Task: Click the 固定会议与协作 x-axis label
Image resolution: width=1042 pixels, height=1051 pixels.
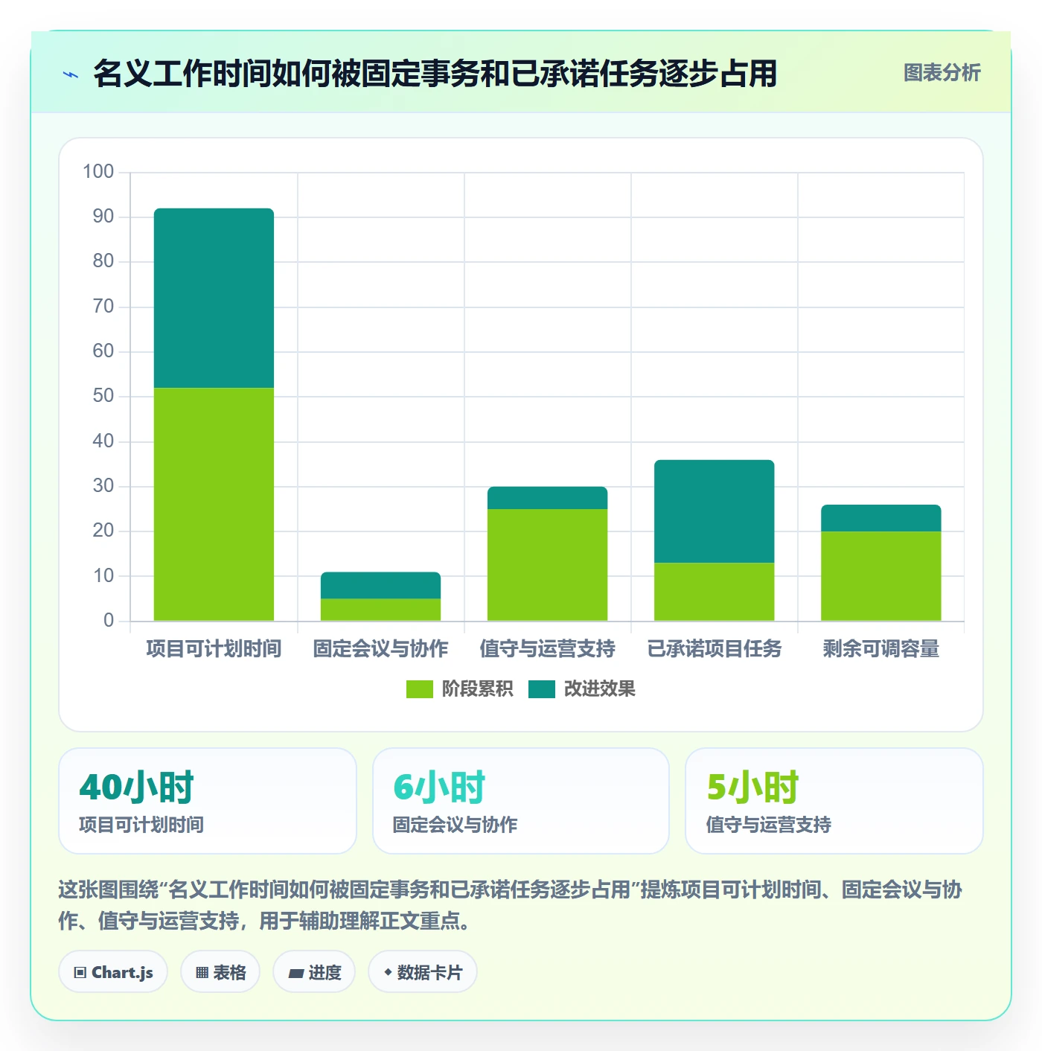Action: pyautogui.click(x=380, y=649)
